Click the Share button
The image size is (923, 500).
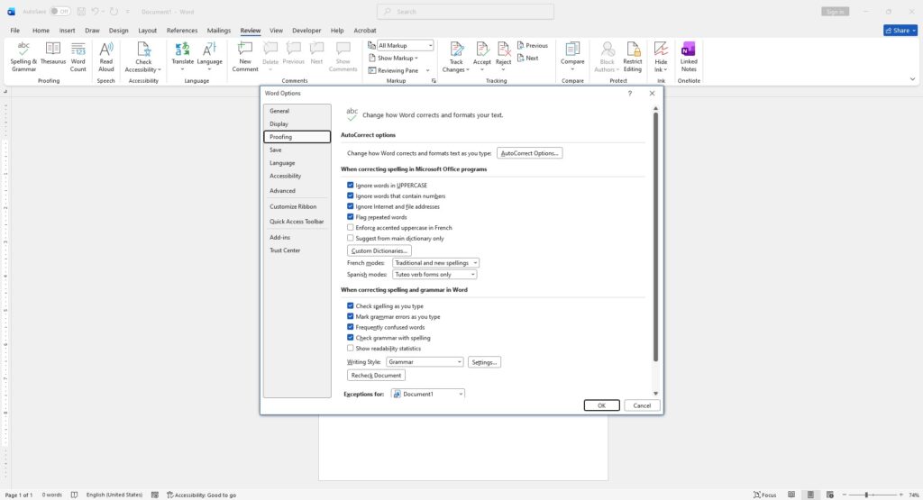900,30
